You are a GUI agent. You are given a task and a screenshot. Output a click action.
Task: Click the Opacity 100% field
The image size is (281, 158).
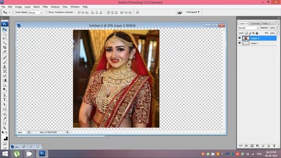pos(272,28)
